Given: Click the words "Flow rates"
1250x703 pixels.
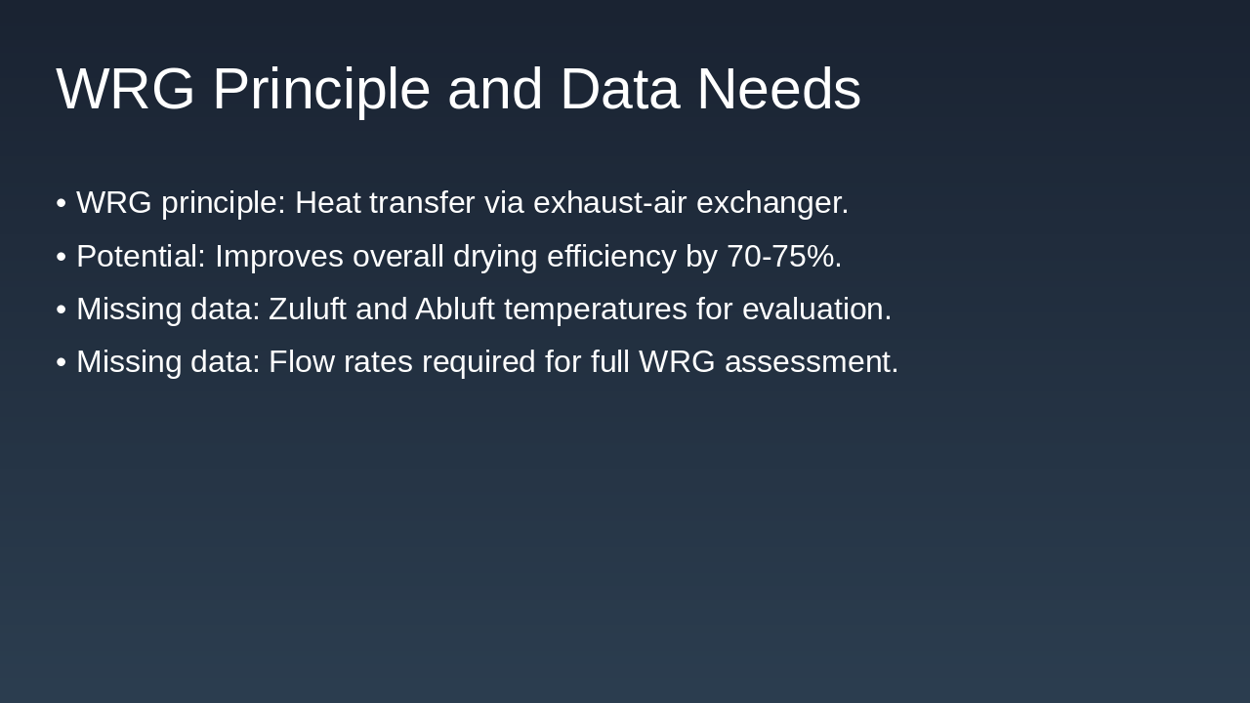Looking at the screenshot, I should pos(339,362).
